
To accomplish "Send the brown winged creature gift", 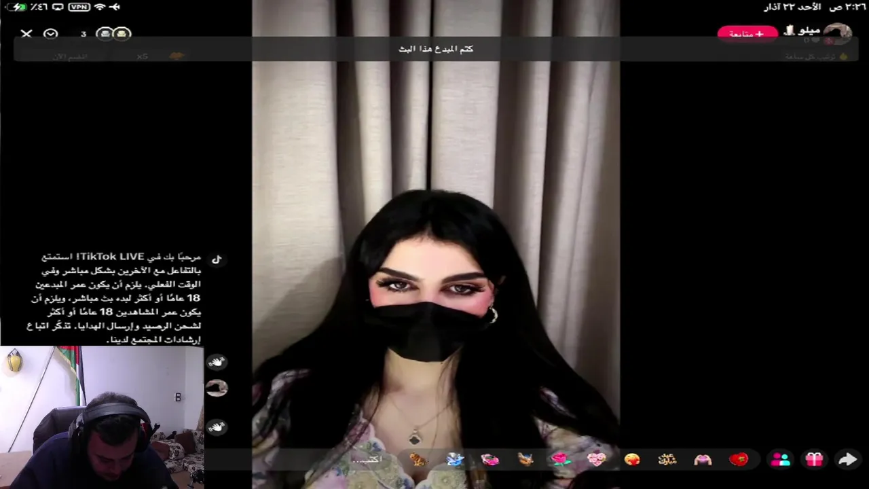I will coord(525,460).
